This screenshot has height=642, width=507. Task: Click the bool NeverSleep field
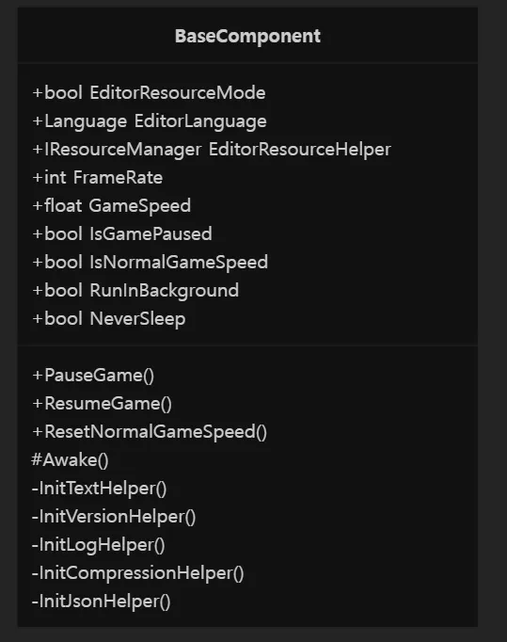109,319
